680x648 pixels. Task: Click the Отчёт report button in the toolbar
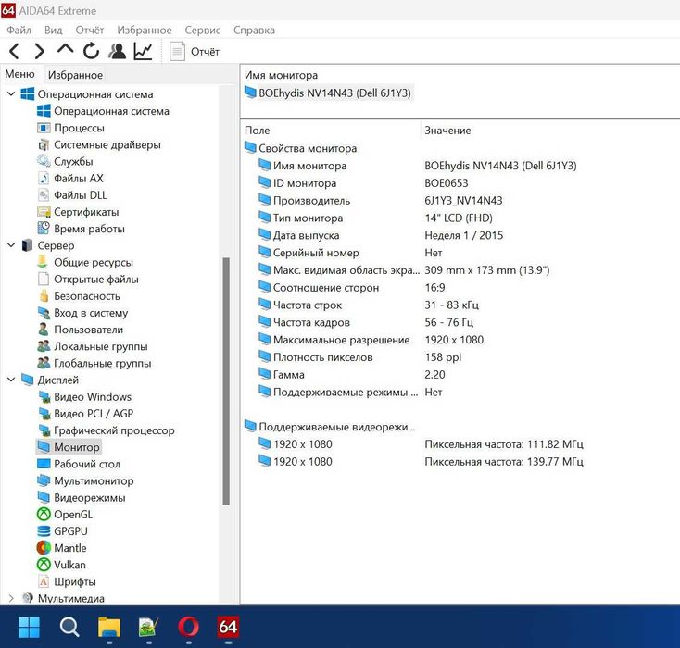pos(195,52)
